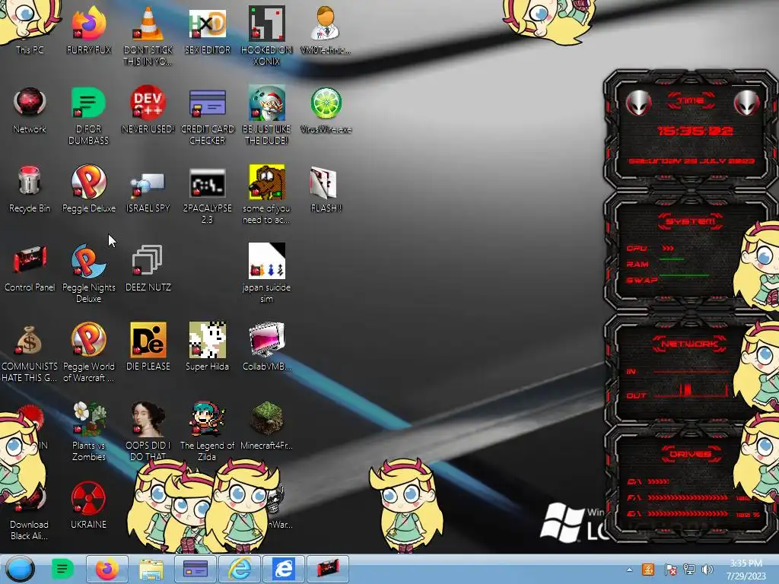Open the Action Center flag icon
779x584 pixels.
click(x=670, y=570)
